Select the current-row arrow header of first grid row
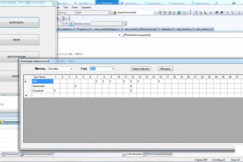243x162 pixels. tap(28, 81)
